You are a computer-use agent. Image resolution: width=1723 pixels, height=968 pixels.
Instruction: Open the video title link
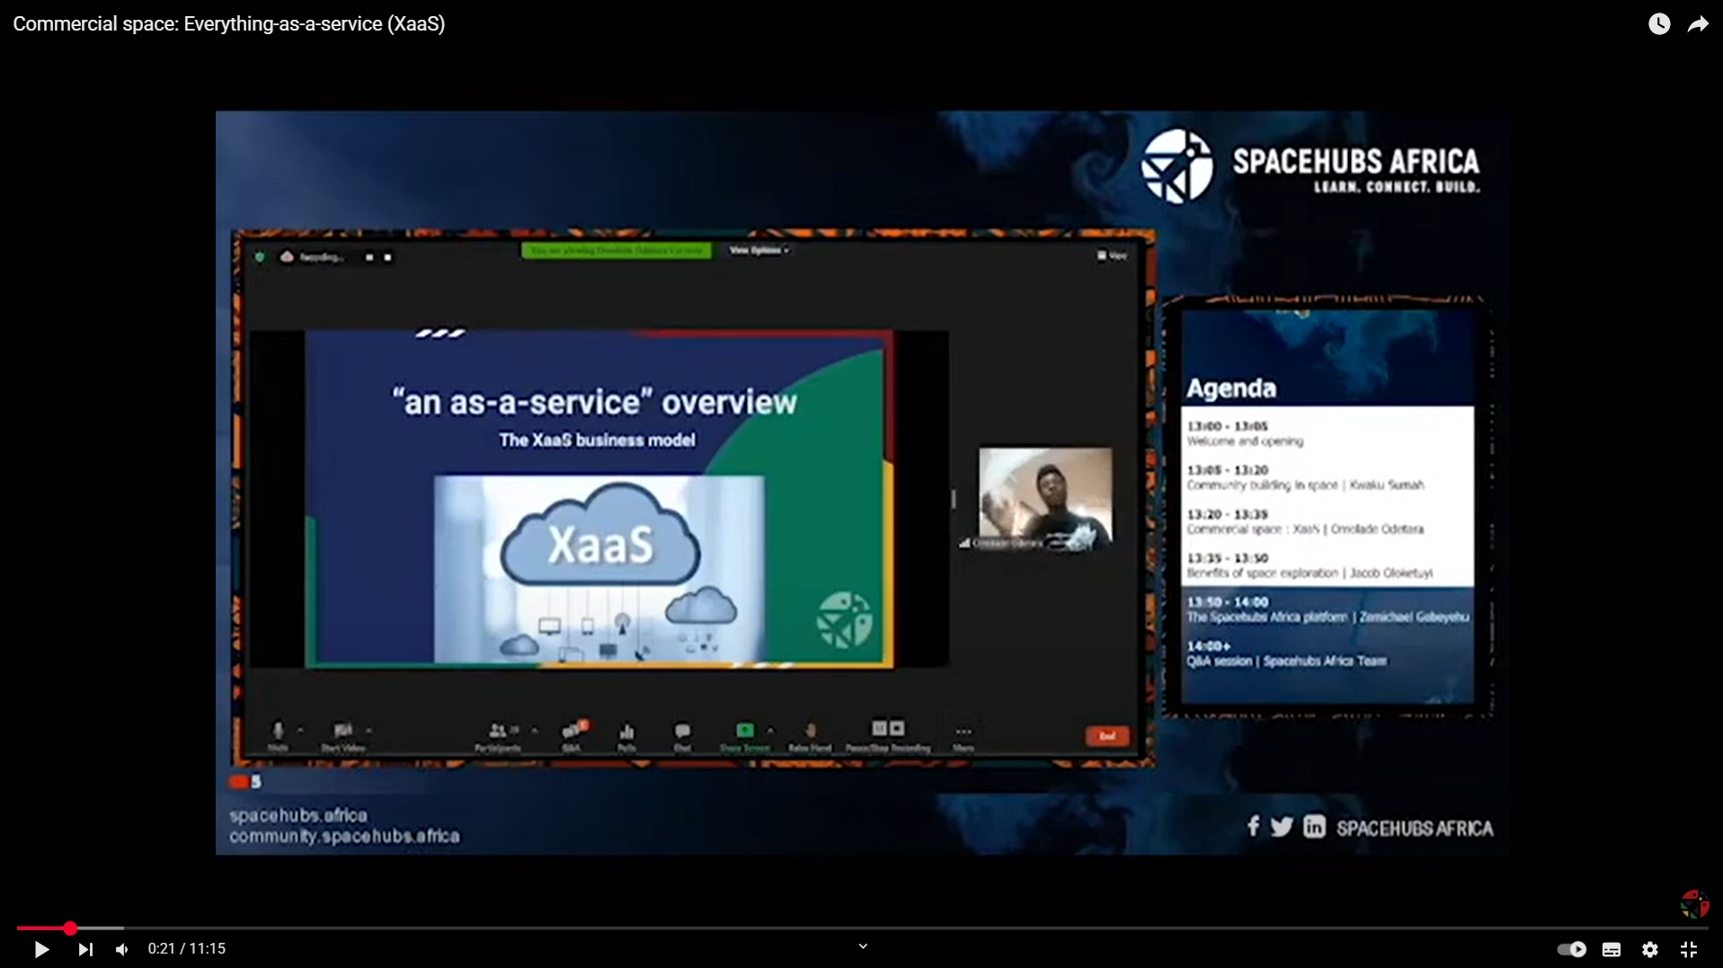coord(229,24)
